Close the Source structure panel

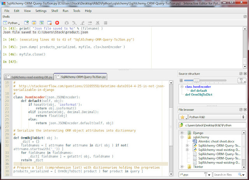point(245,73)
